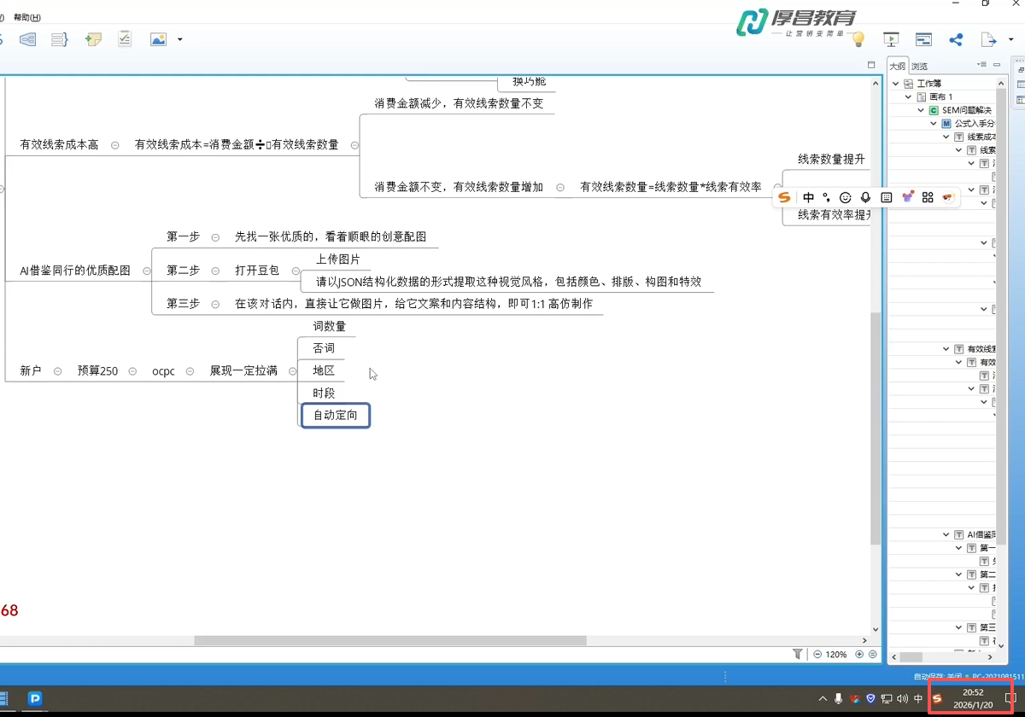Click the blue share icon
Image resolution: width=1025 pixels, height=717 pixels.
pyautogui.click(x=956, y=39)
